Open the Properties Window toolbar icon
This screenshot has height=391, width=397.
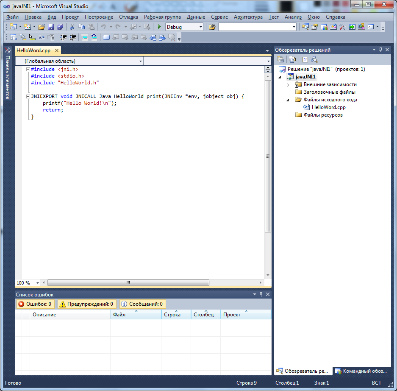pyautogui.click(x=314, y=27)
